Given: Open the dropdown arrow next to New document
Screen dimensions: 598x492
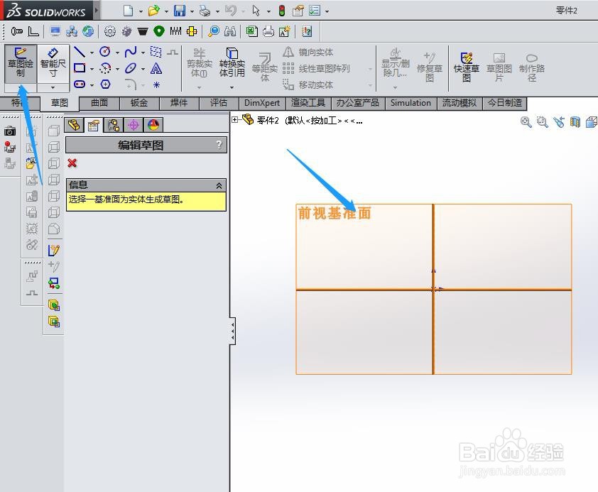Looking at the screenshot, I should (x=141, y=11).
